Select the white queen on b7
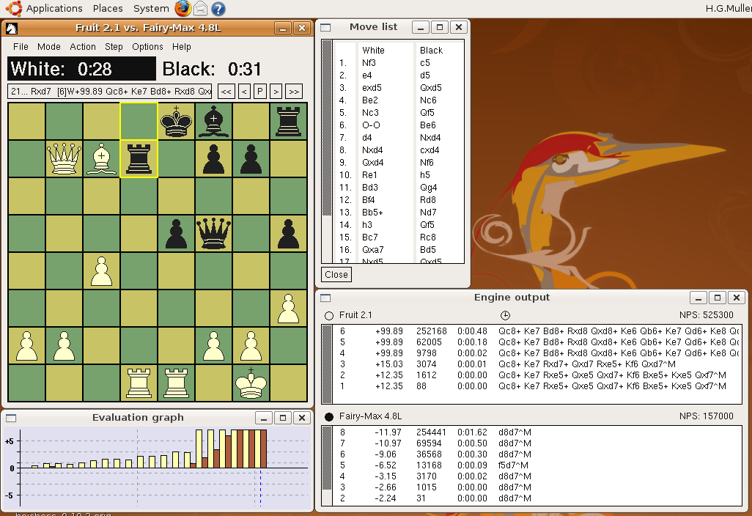This screenshot has width=752, height=516. coord(64,159)
